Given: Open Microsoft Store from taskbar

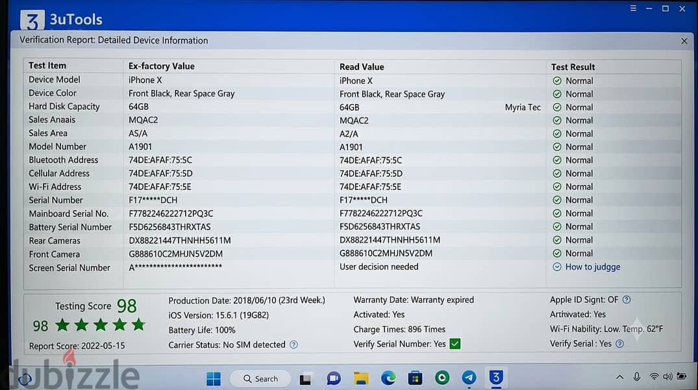Looking at the screenshot, I should (415, 378).
